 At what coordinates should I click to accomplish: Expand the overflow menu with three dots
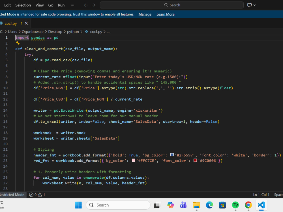pyautogui.click(x=72, y=5)
